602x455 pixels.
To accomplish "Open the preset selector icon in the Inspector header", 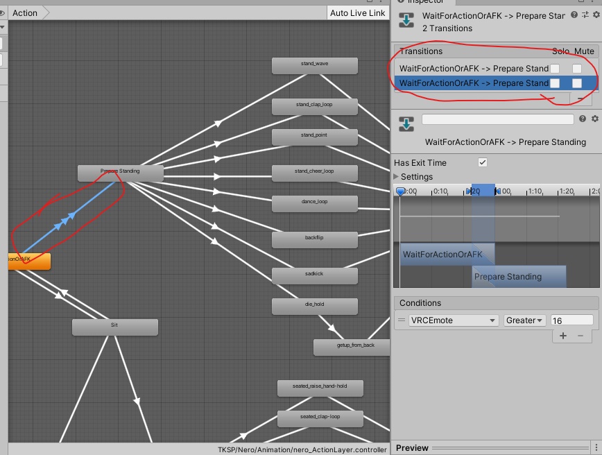I will point(585,15).
